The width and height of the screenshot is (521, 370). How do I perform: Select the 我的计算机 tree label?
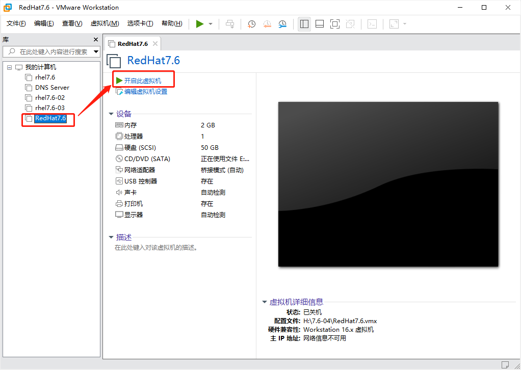tap(41, 67)
